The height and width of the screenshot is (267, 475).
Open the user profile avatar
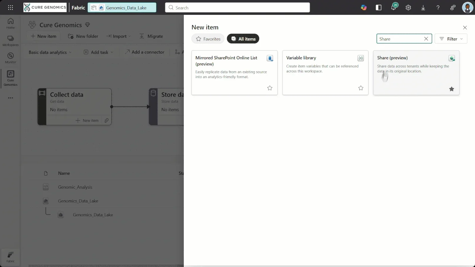point(467,7)
